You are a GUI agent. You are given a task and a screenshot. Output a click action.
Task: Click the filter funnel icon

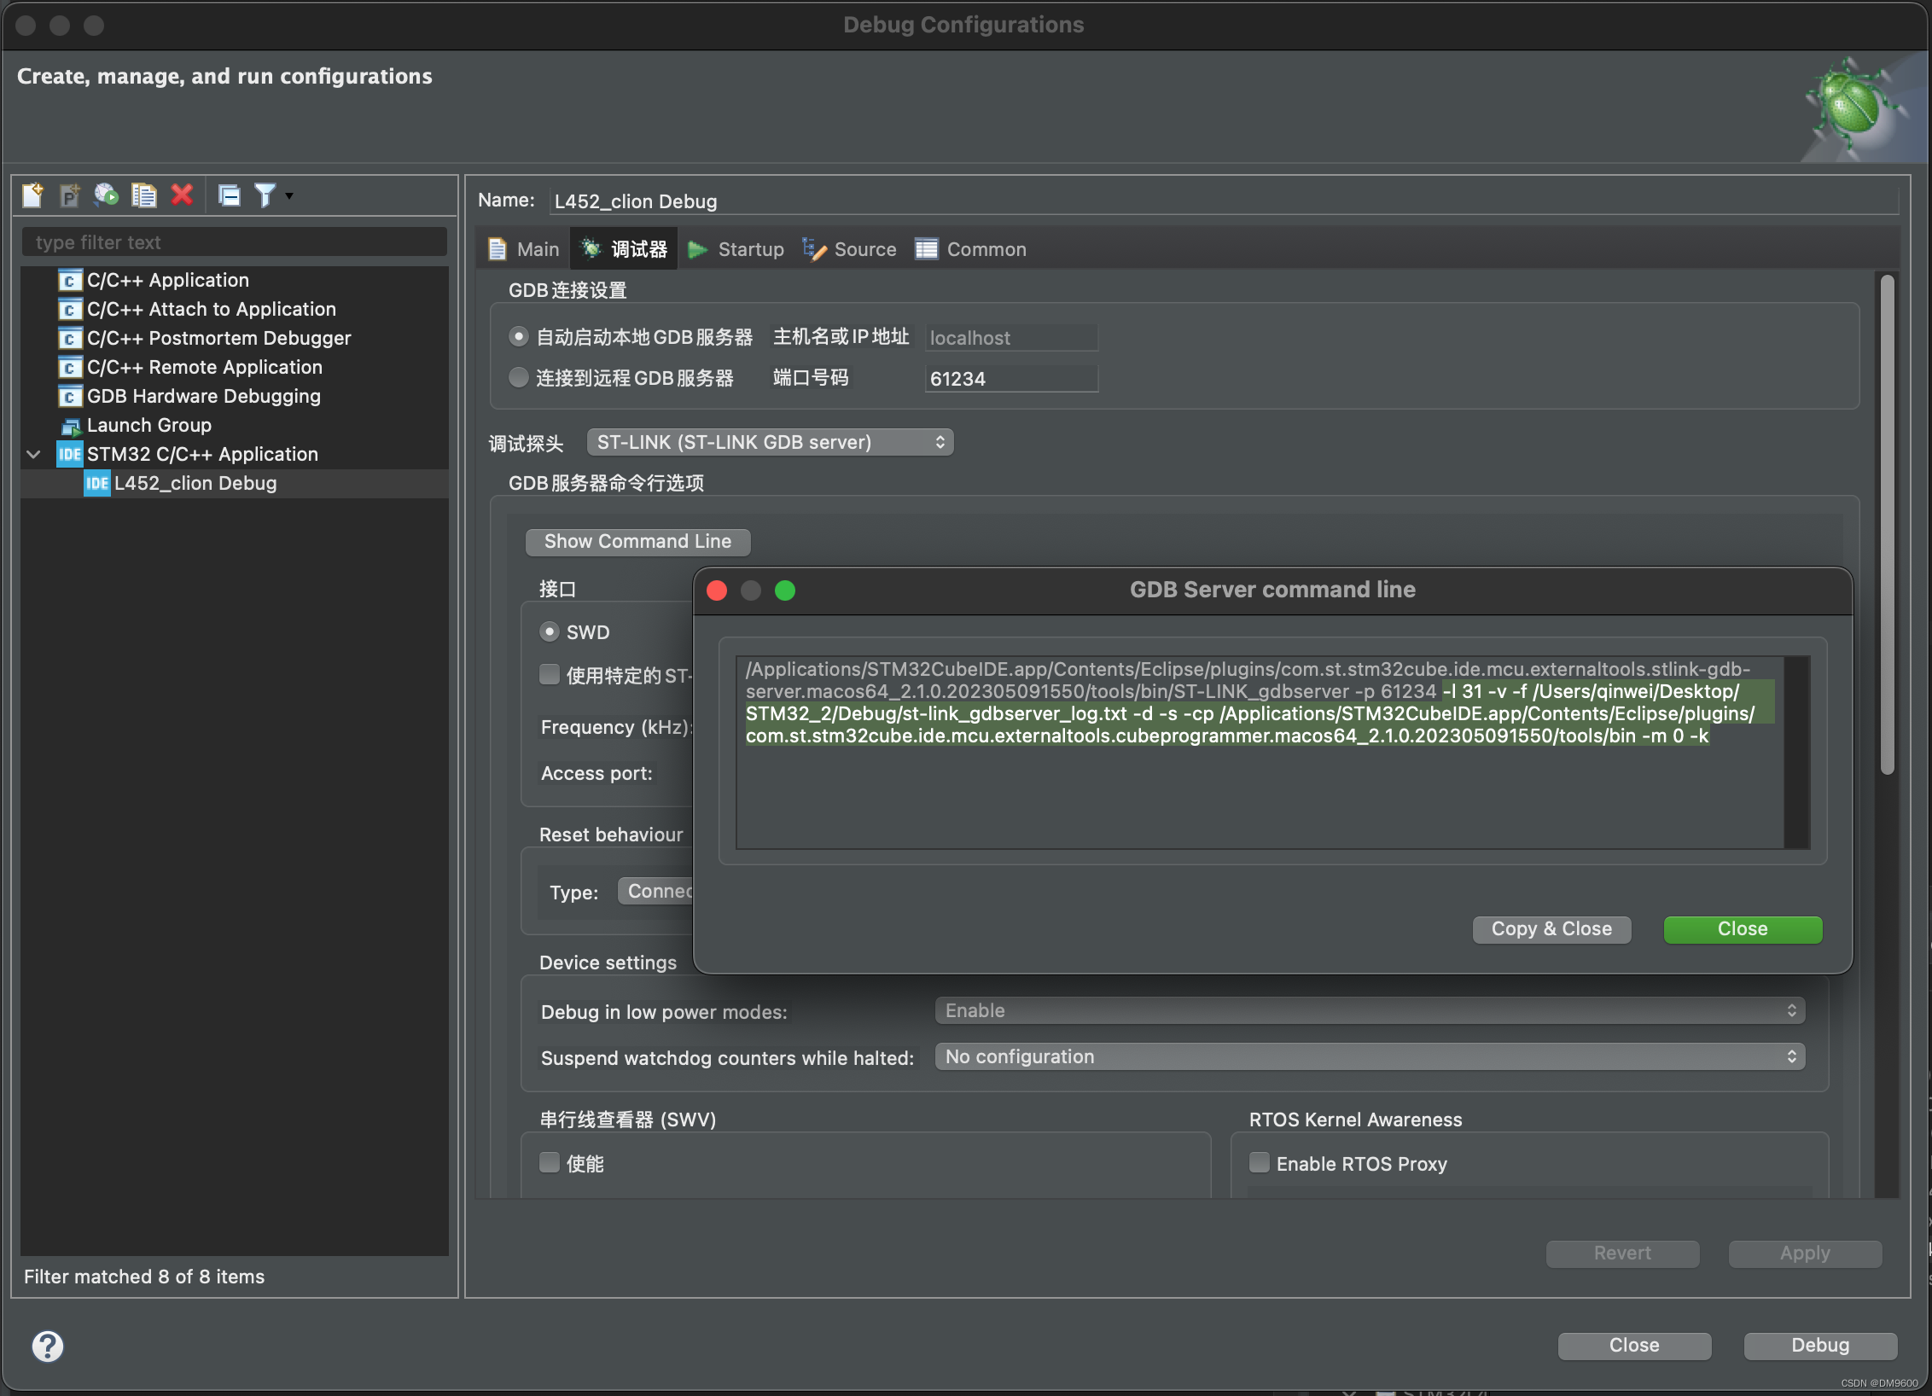265,195
